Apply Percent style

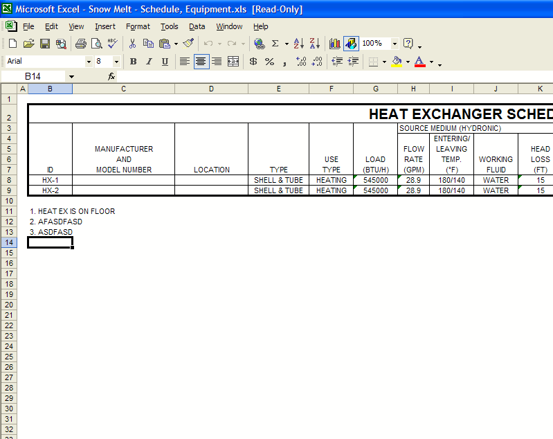click(x=269, y=62)
